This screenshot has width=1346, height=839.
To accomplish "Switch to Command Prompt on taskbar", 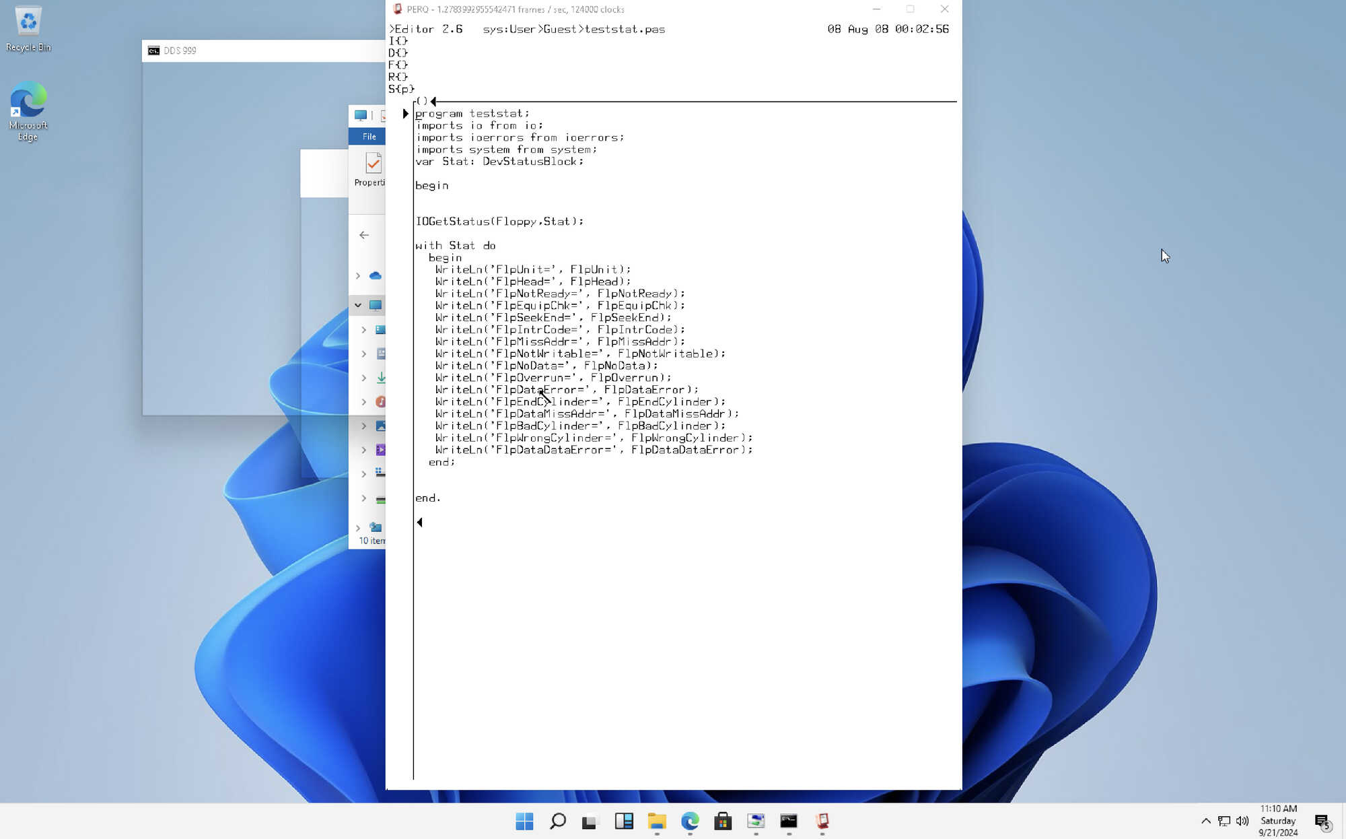I will pyautogui.click(x=788, y=821).
